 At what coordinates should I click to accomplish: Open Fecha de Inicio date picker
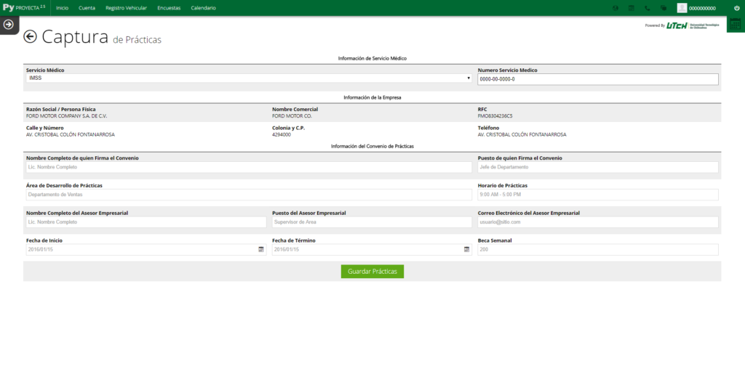261,249
